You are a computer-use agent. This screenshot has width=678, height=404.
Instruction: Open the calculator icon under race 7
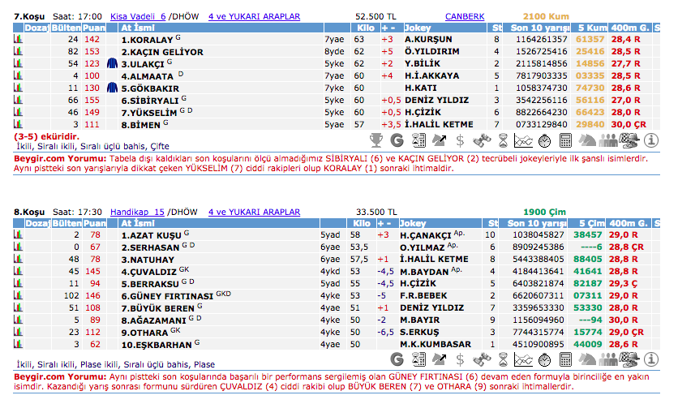(568, 139)
